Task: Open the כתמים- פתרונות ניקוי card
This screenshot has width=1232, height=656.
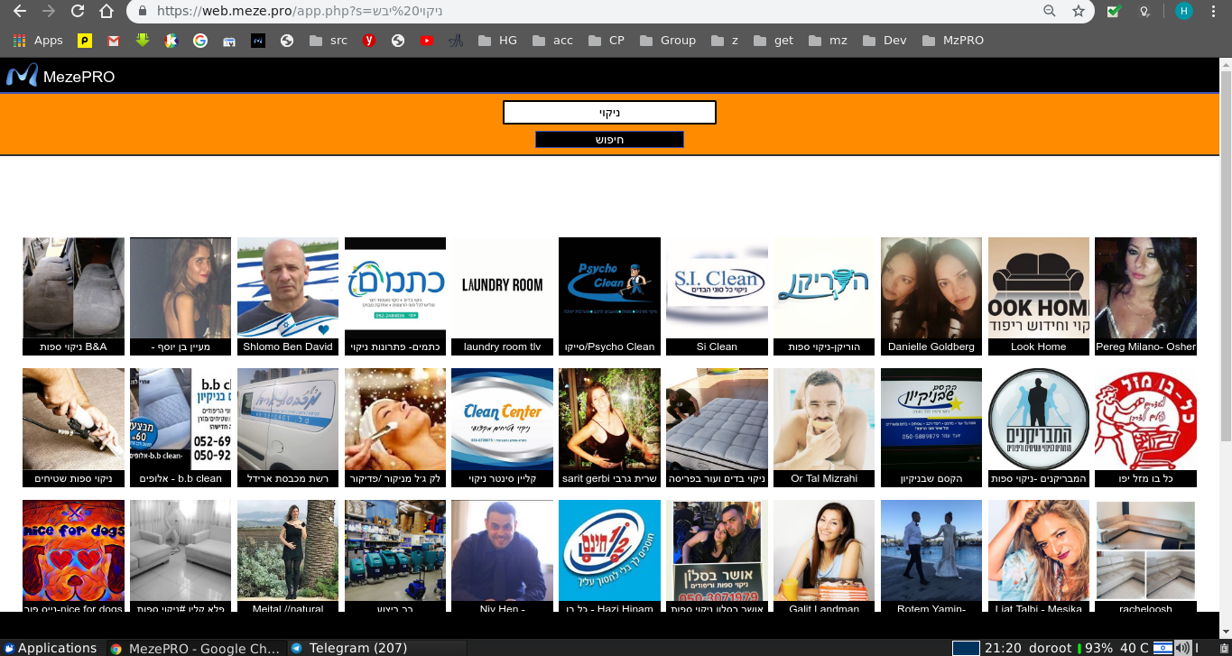Action: tap(395, 296)
